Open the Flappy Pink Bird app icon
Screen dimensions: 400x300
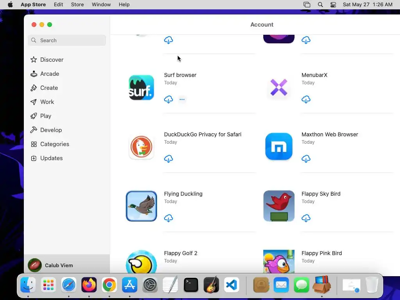279,261
